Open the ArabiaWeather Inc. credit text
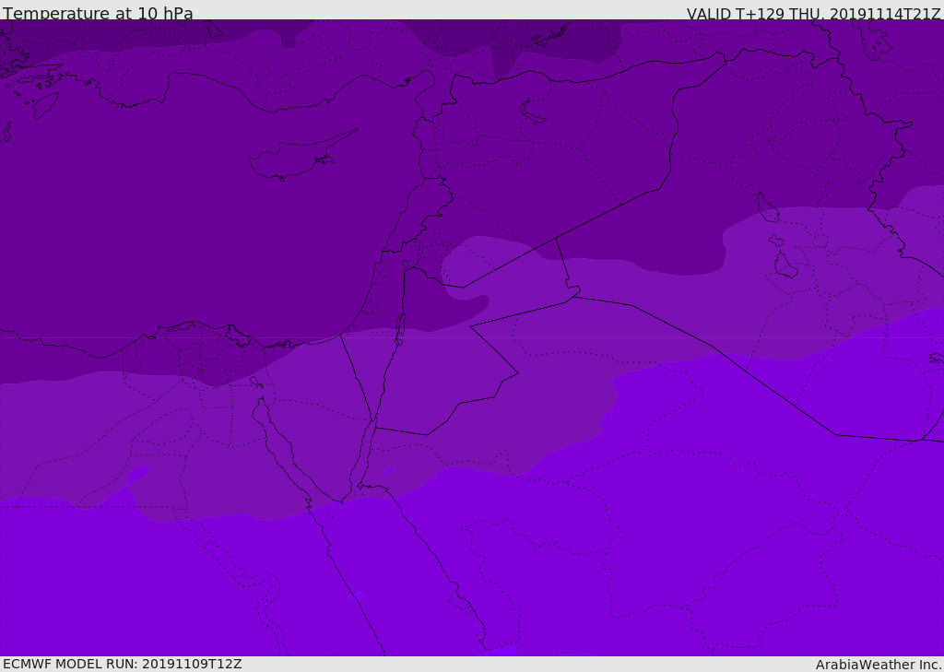Viewport: 944px width, 672px height. coord(879,665)
